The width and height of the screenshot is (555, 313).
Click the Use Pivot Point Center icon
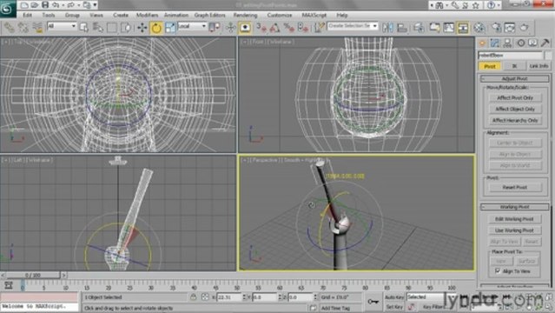pos(215,27)
